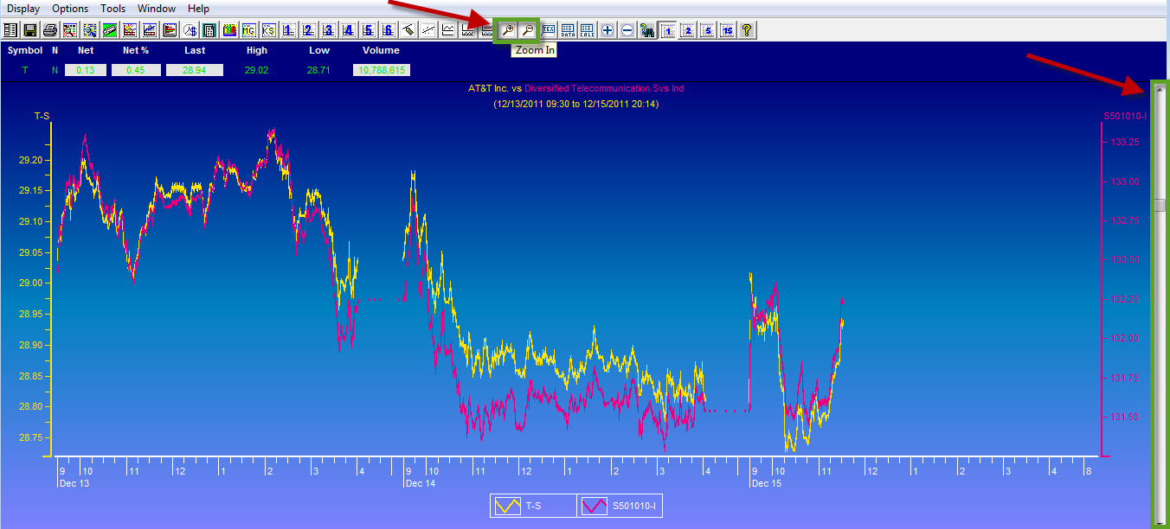Click the Print icon on the toolbar

[49, 29]
